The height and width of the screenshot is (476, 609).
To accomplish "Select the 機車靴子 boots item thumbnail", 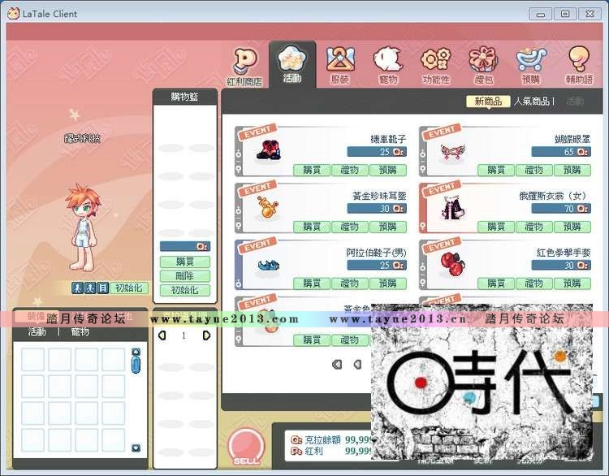I will (269, 150).
